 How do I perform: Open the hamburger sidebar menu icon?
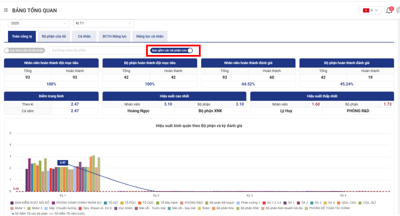click(6, 10)
